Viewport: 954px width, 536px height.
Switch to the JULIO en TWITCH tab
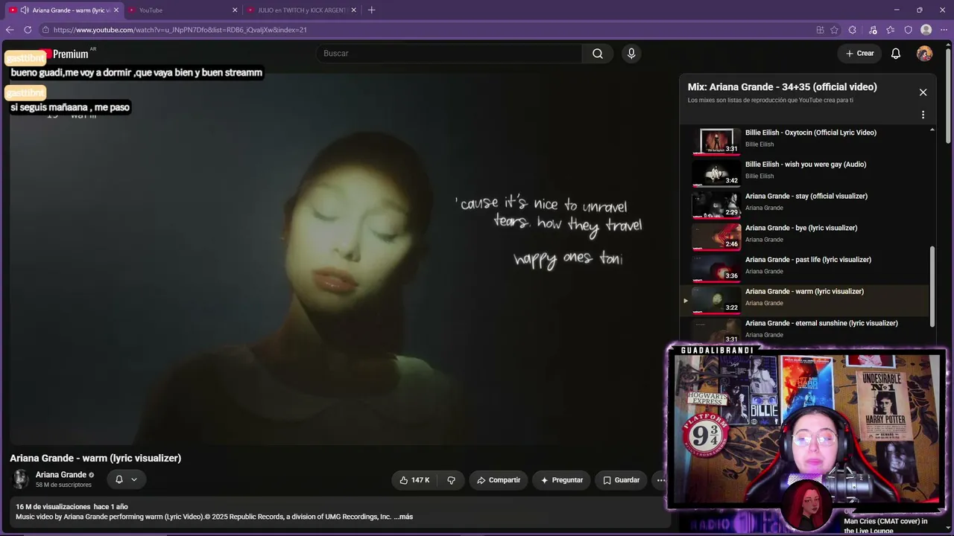[x=302, y=10]
